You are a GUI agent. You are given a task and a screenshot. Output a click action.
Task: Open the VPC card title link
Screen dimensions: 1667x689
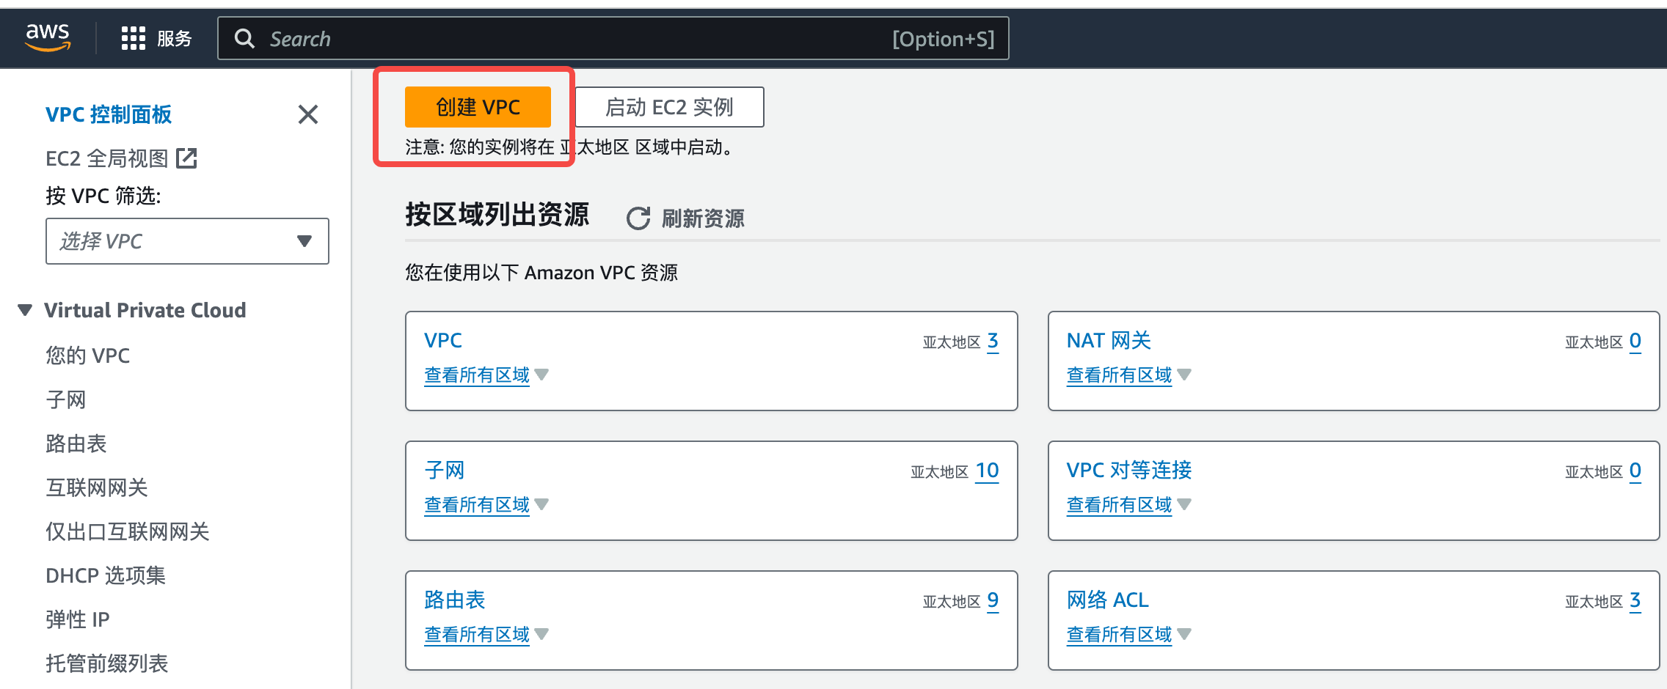(x=443, y=340)
